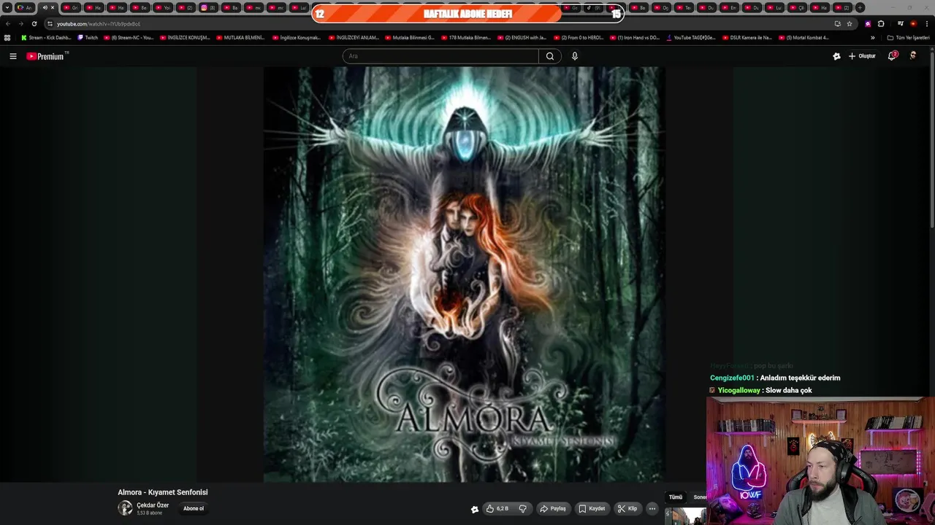Open the Iron Hand vs DO... bookmark

[x=634, y=37]
